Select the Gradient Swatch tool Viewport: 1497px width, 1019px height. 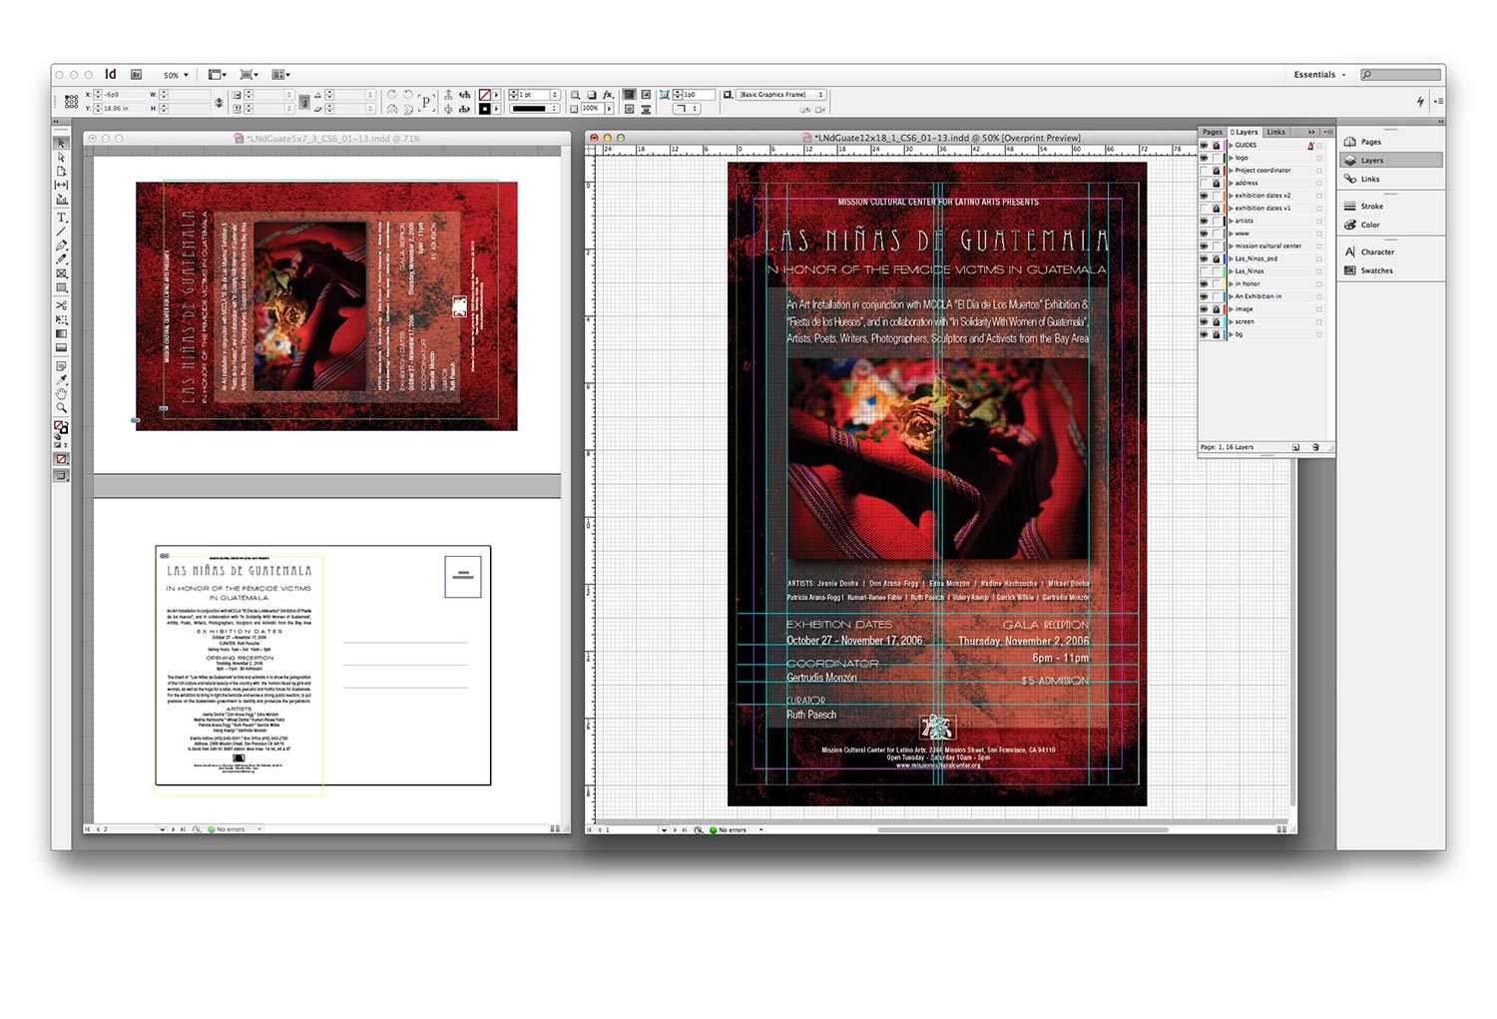tap(61, 333)
